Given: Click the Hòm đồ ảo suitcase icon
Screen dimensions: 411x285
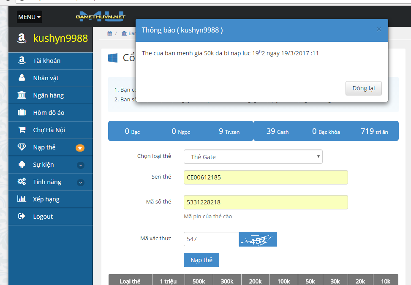Looking at the screenshot, I should [x=22, y=112].
